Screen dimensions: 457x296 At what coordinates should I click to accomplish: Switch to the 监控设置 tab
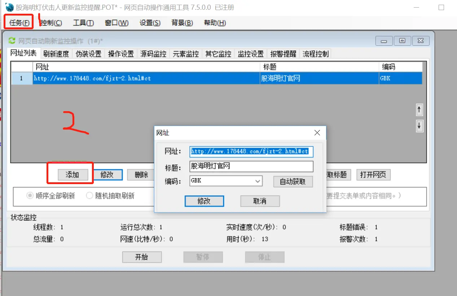pos(251,54)
